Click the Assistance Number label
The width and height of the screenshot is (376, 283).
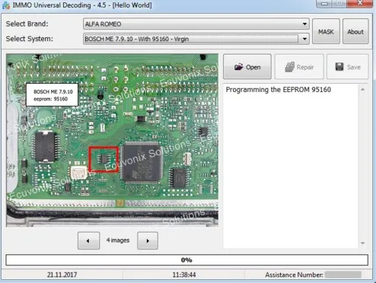(294, 275)
